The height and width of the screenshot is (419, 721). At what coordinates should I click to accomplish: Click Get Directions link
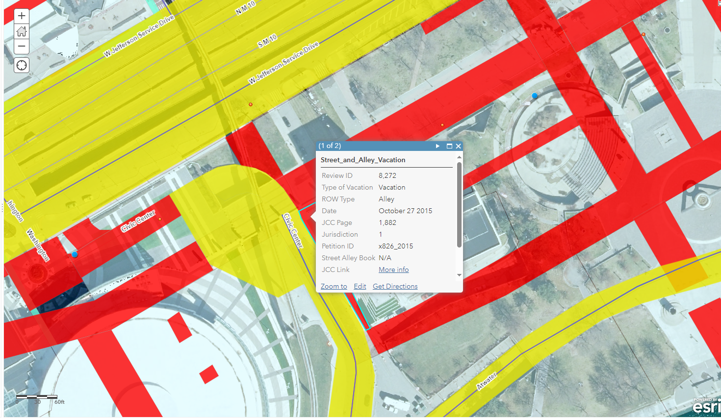point(395,286)
